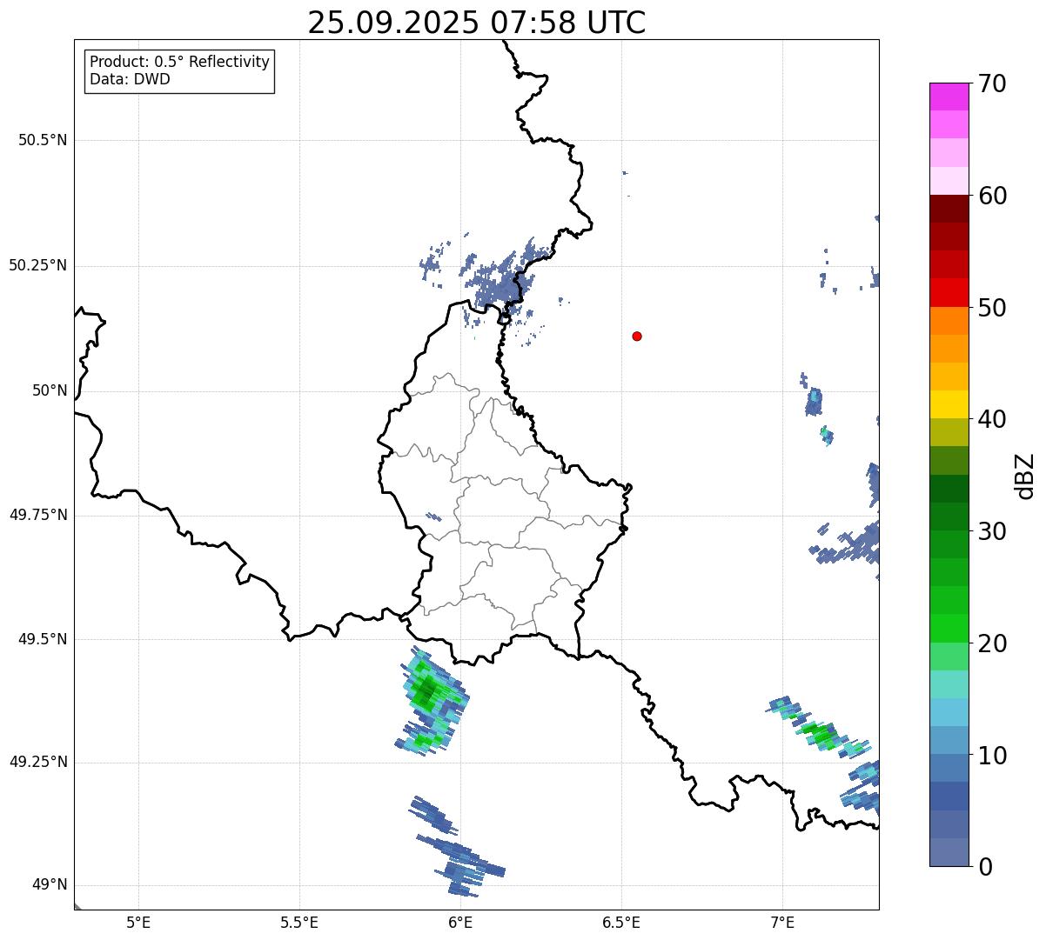The image size is (1046, 940).
Task: Click the colorbar tick label '20'
Action: pos(992,643)
